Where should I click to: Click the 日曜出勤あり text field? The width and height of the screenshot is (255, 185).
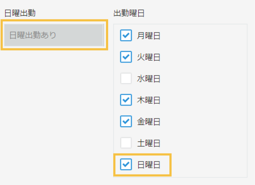pyautogui.click(x=54, y=35)
